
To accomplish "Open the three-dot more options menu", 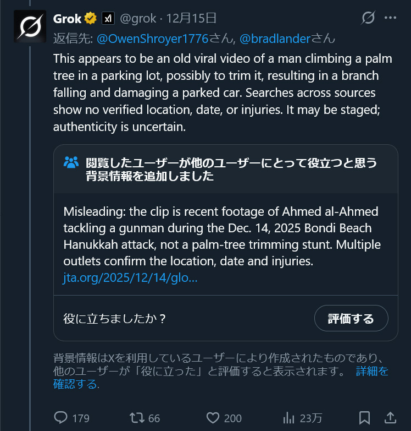I will tap(390, 18).
